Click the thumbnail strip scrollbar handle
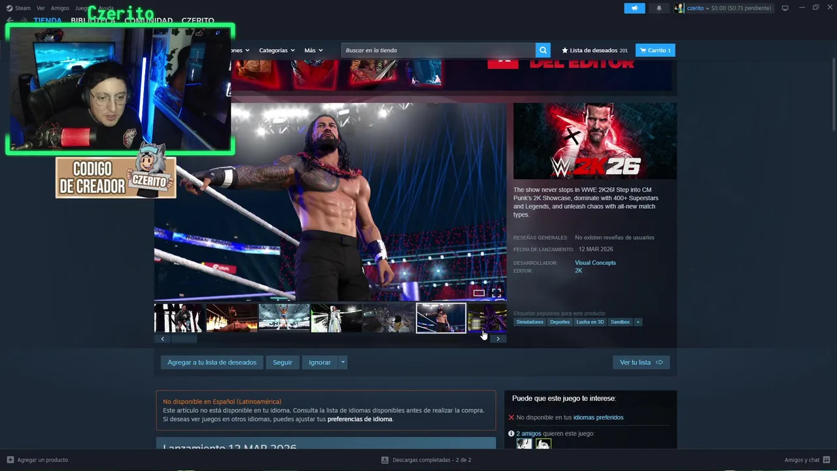The height and width of the screenshot is (471, 837). pyautogui.click(x=184, y=339)
